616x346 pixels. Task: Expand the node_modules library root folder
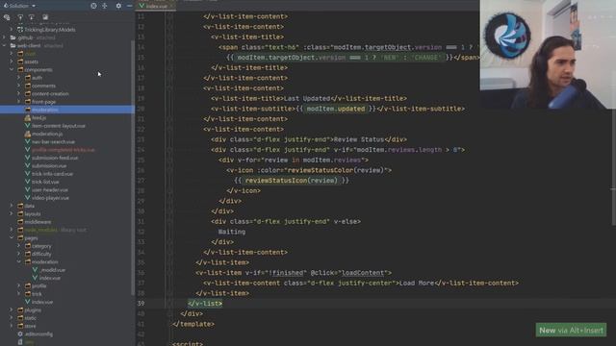click(12, 230)
